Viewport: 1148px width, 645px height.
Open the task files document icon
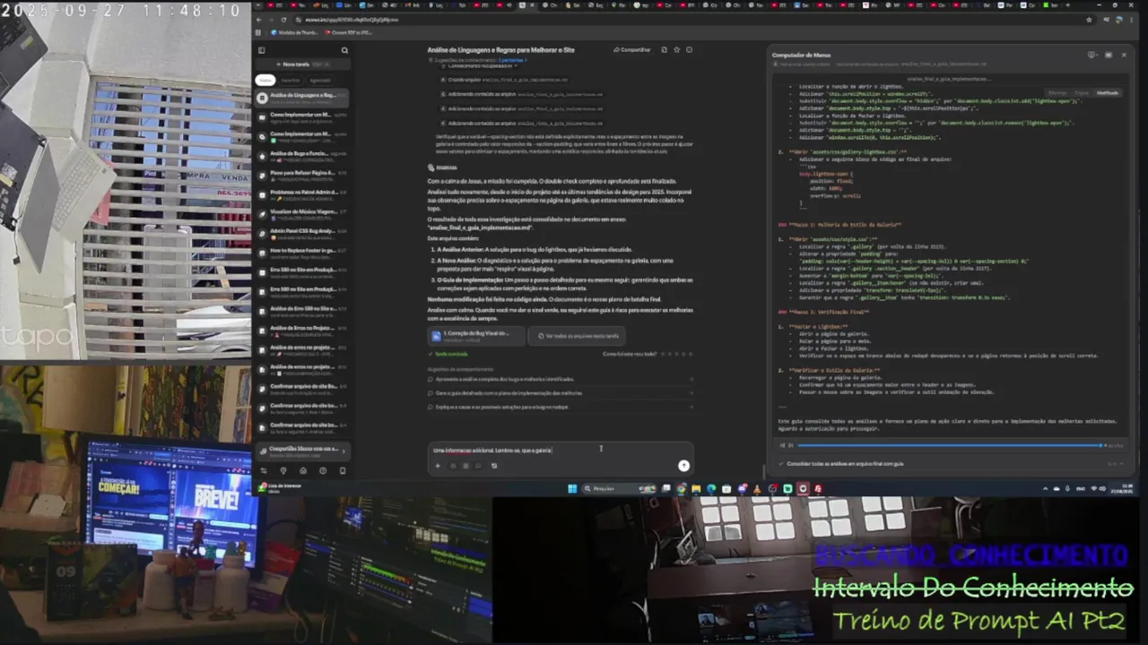(x=665, y=50)
